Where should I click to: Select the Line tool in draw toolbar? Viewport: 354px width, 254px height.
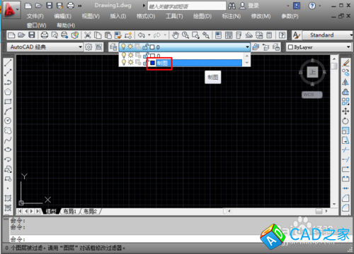(8, 63)
